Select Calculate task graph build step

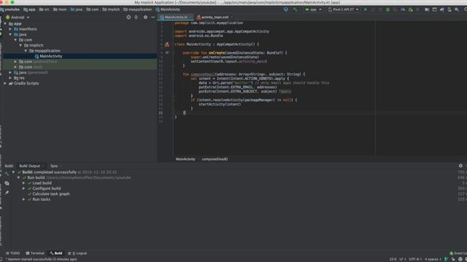pyautogui.click(x=51, y=194)
